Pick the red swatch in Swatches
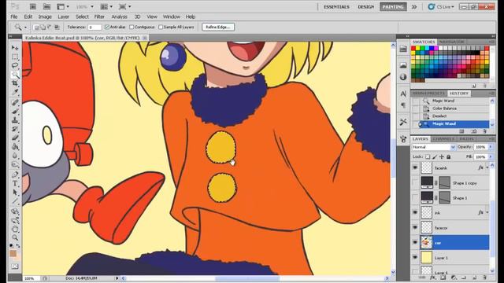 pyautogui.click(x=413, y=49)
